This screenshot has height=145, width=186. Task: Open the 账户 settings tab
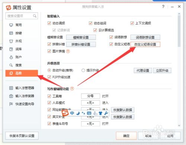(22, 57)
